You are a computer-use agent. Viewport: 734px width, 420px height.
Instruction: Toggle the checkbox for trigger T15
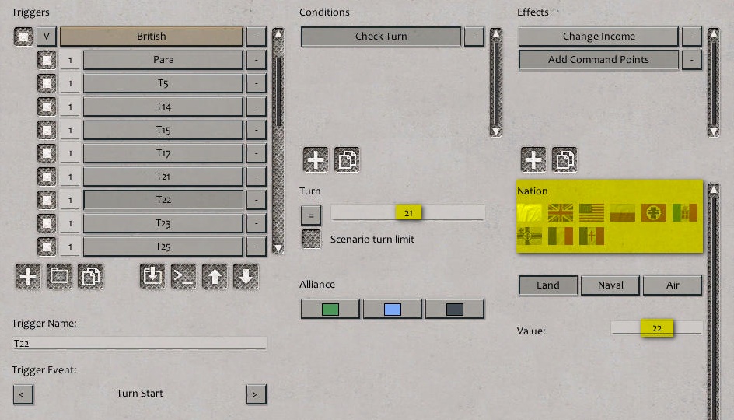point(47,130)
